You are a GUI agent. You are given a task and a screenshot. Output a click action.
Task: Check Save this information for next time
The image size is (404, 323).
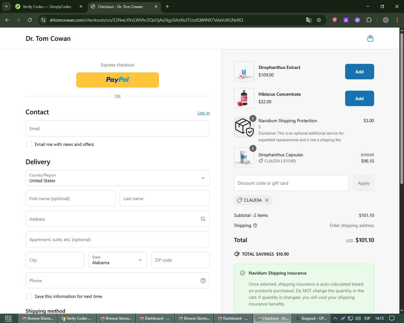point(29,296)
